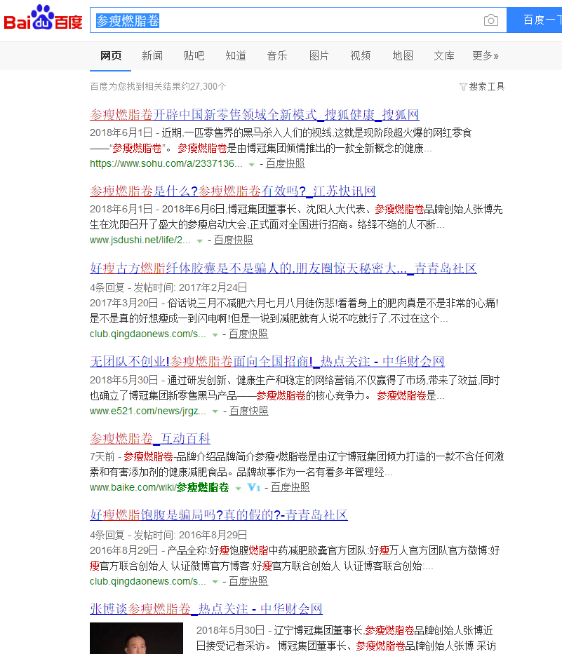The width and height of the screenshot is (562, 654).
Task: Switch to the 新闻 tab
Action: (x=152, y=55)
